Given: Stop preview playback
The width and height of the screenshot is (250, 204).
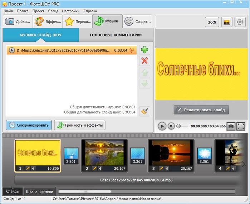Looking at the screenshot, I should coord(171,126).
